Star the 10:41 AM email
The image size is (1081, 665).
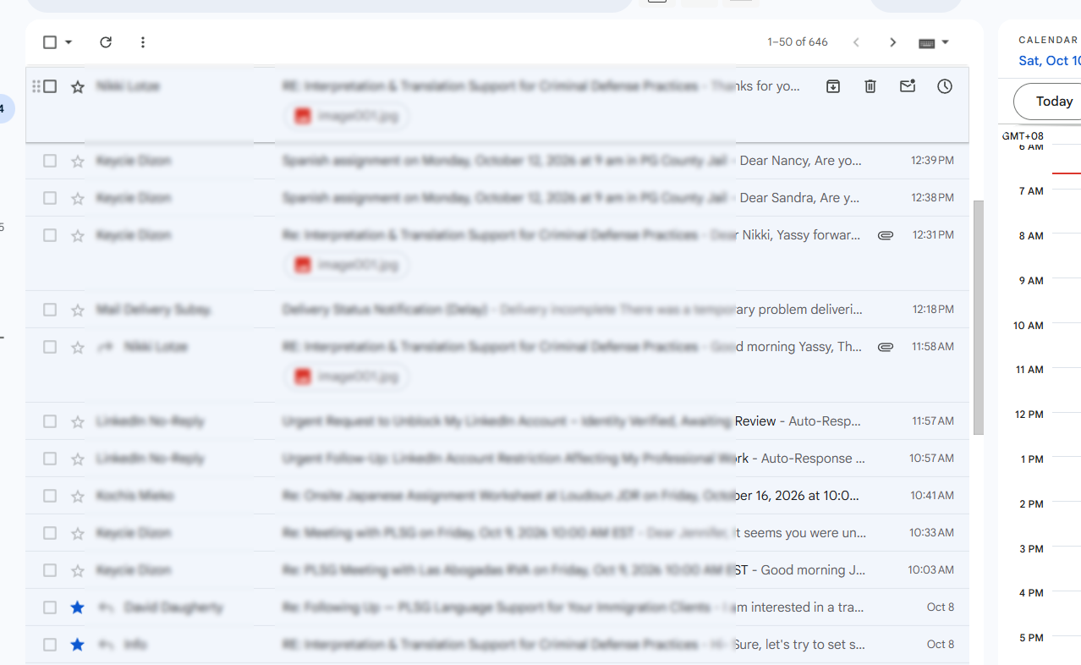[78, 496]
